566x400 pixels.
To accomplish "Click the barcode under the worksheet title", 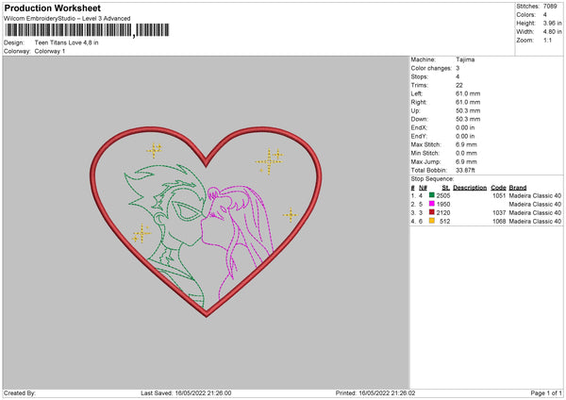I will (87, 30).
